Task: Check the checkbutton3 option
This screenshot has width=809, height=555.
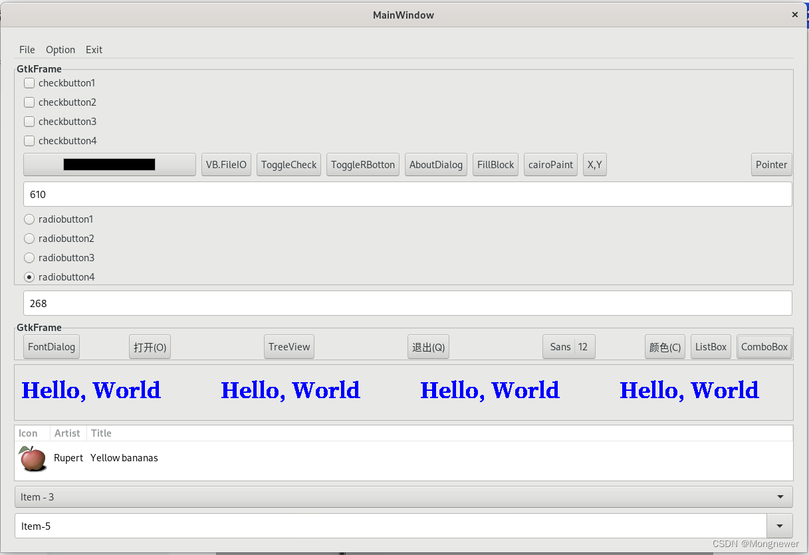Action: coord(29,121)
